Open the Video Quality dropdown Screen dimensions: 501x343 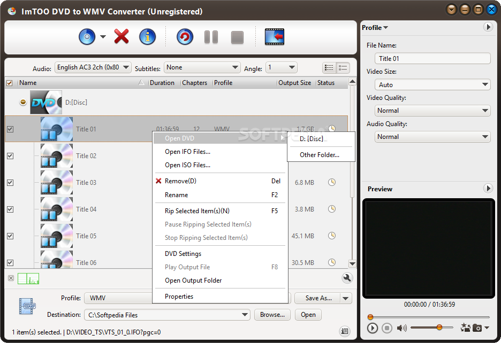(x=432, y=111)
